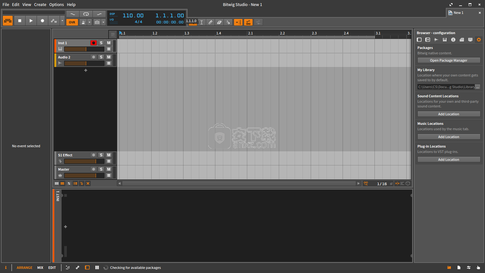Open the 1/16 beat grid setting
Image resolution: width=485 pixels, height=273 pixels.
(x=382, y=184)
